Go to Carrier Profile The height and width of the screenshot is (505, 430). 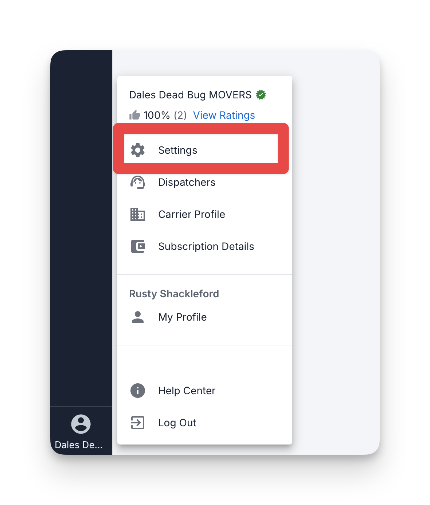point(205,214)
